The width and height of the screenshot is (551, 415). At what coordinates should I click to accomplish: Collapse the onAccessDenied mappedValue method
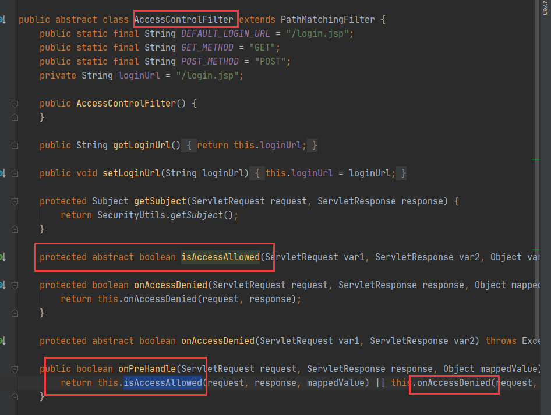click(x=15, y=285)
